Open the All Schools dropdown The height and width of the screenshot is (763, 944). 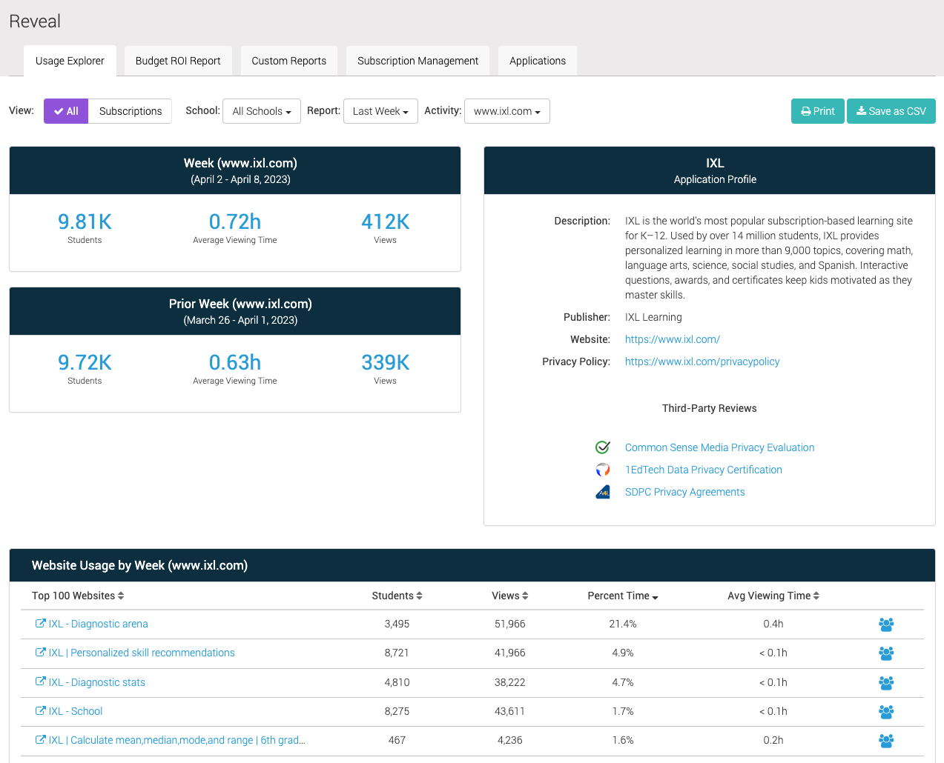click(x=262, y=111)
